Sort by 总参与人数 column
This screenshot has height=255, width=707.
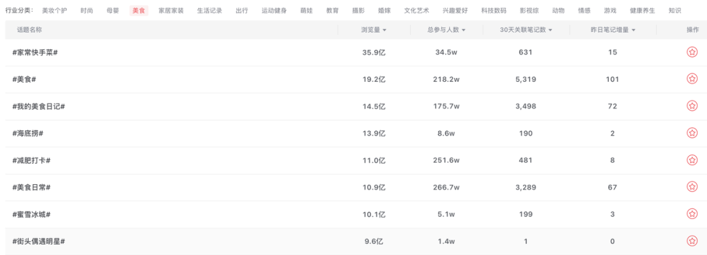coord(446,29)
